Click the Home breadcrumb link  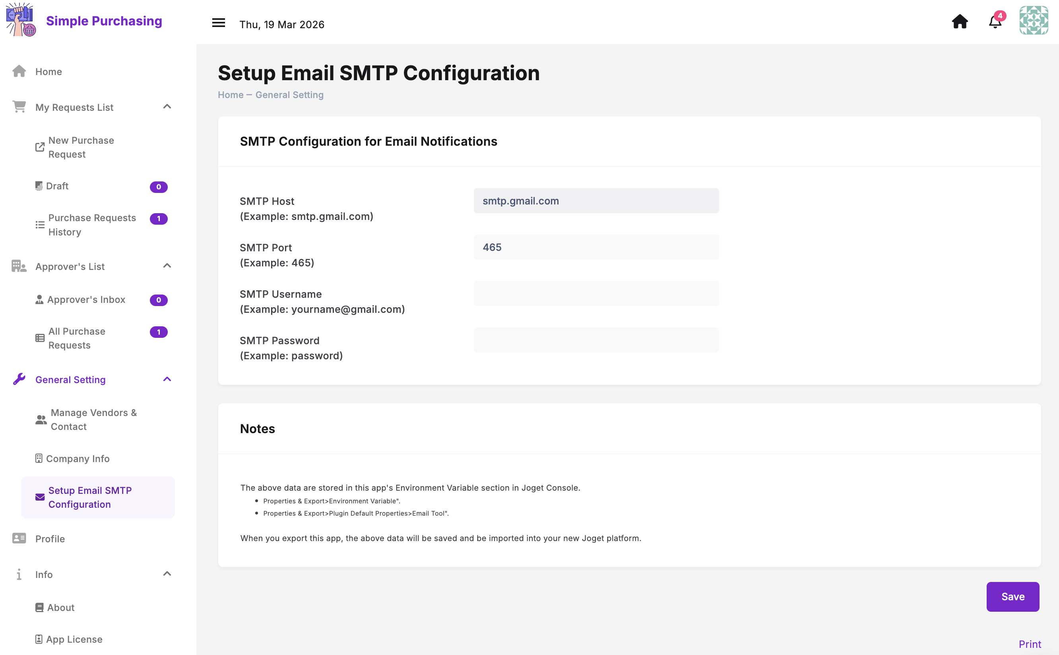(231, 95)
